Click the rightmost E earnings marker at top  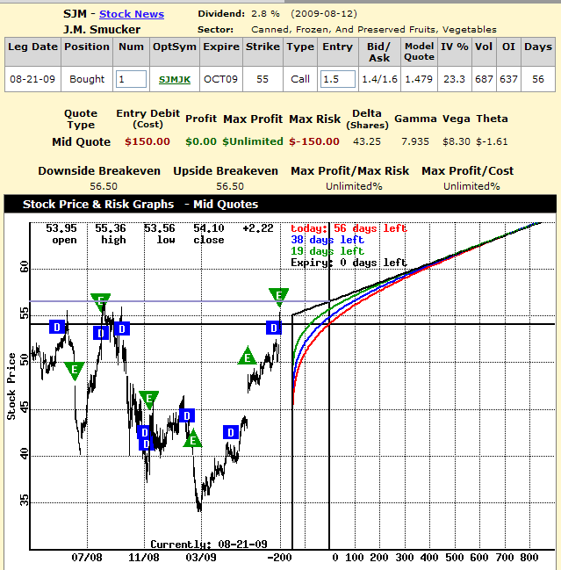click(x=279, y=296)
